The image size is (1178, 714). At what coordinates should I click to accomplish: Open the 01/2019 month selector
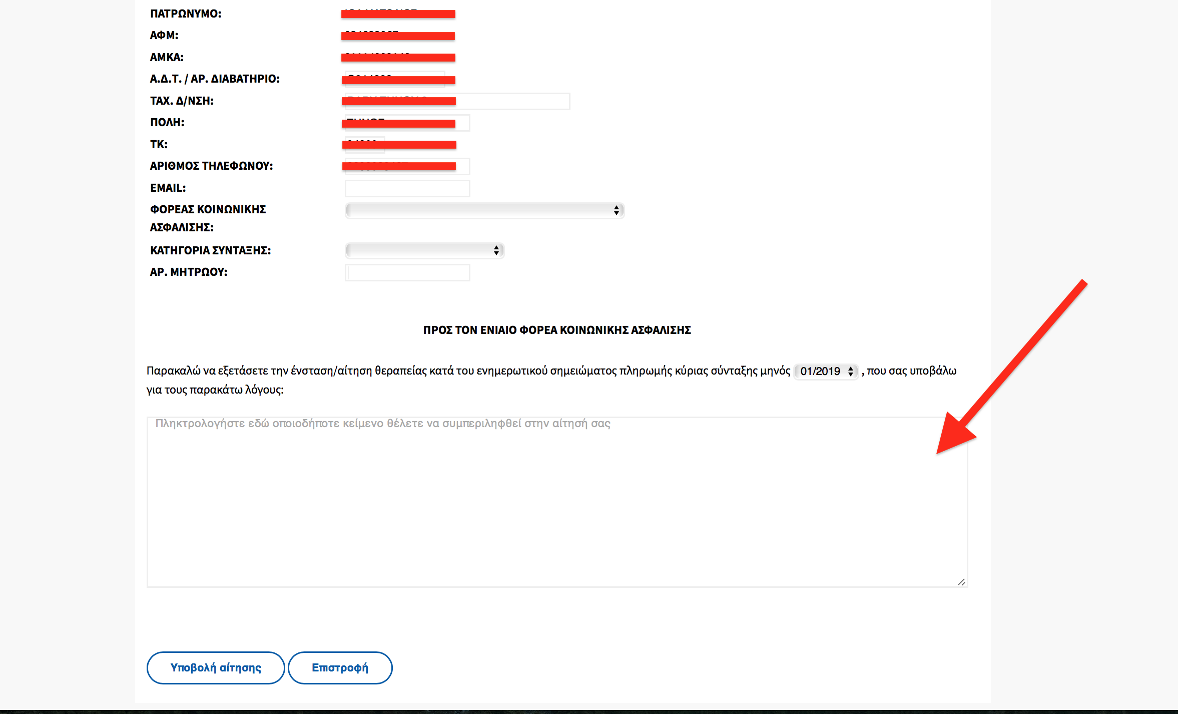point(826,371)
